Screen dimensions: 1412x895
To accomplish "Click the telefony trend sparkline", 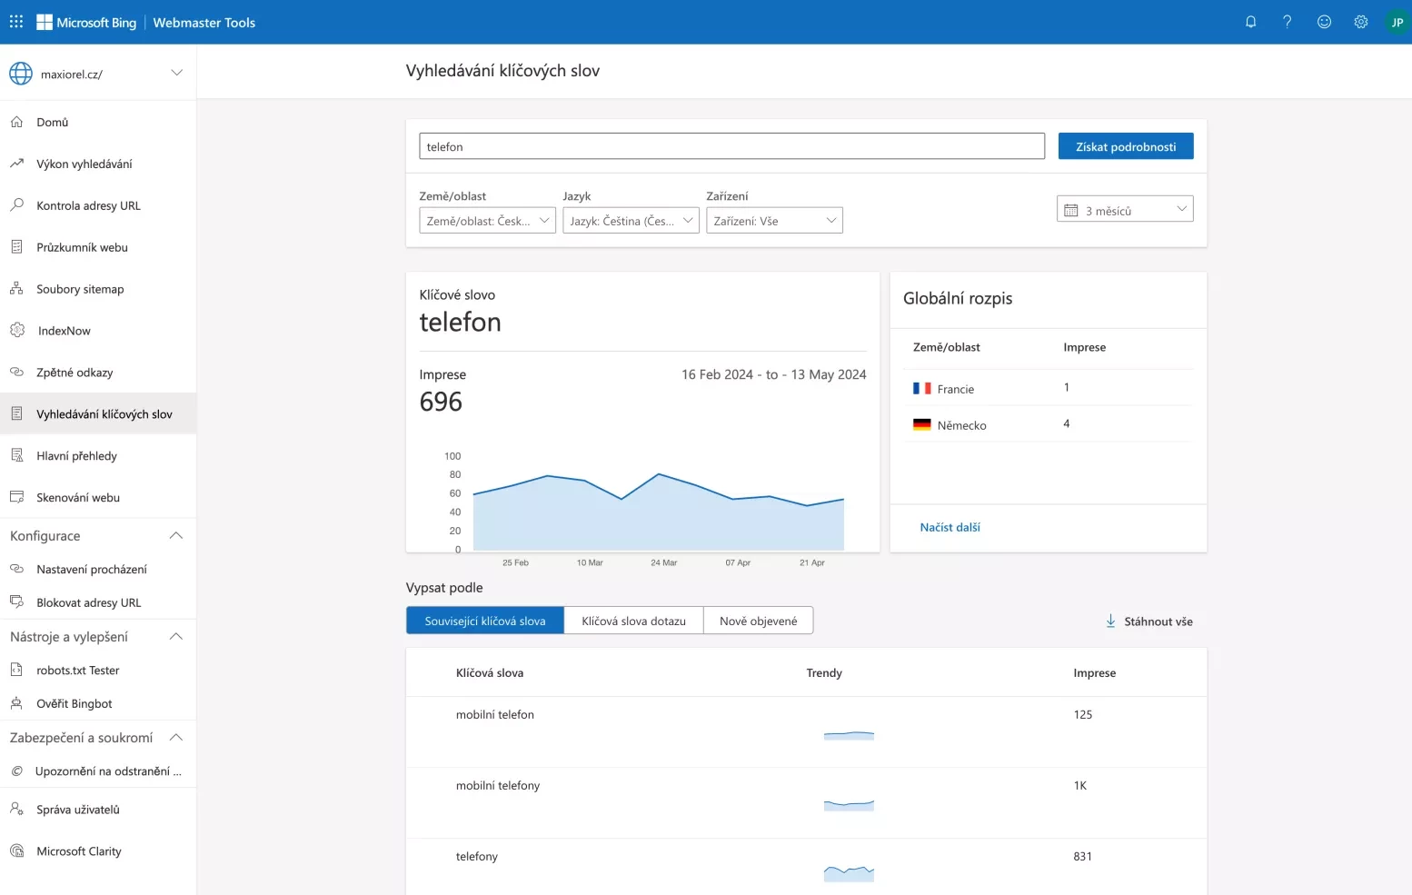I will click(x=849, y=874).
